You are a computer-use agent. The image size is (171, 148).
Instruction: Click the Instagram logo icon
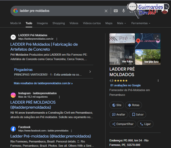point(13,95)
